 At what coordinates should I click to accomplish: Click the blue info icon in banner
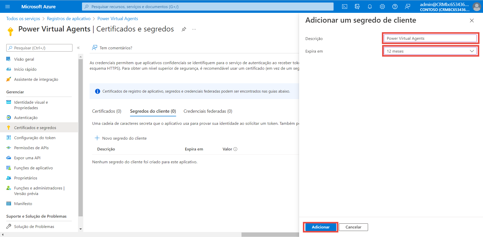click(x=98, y=91)
